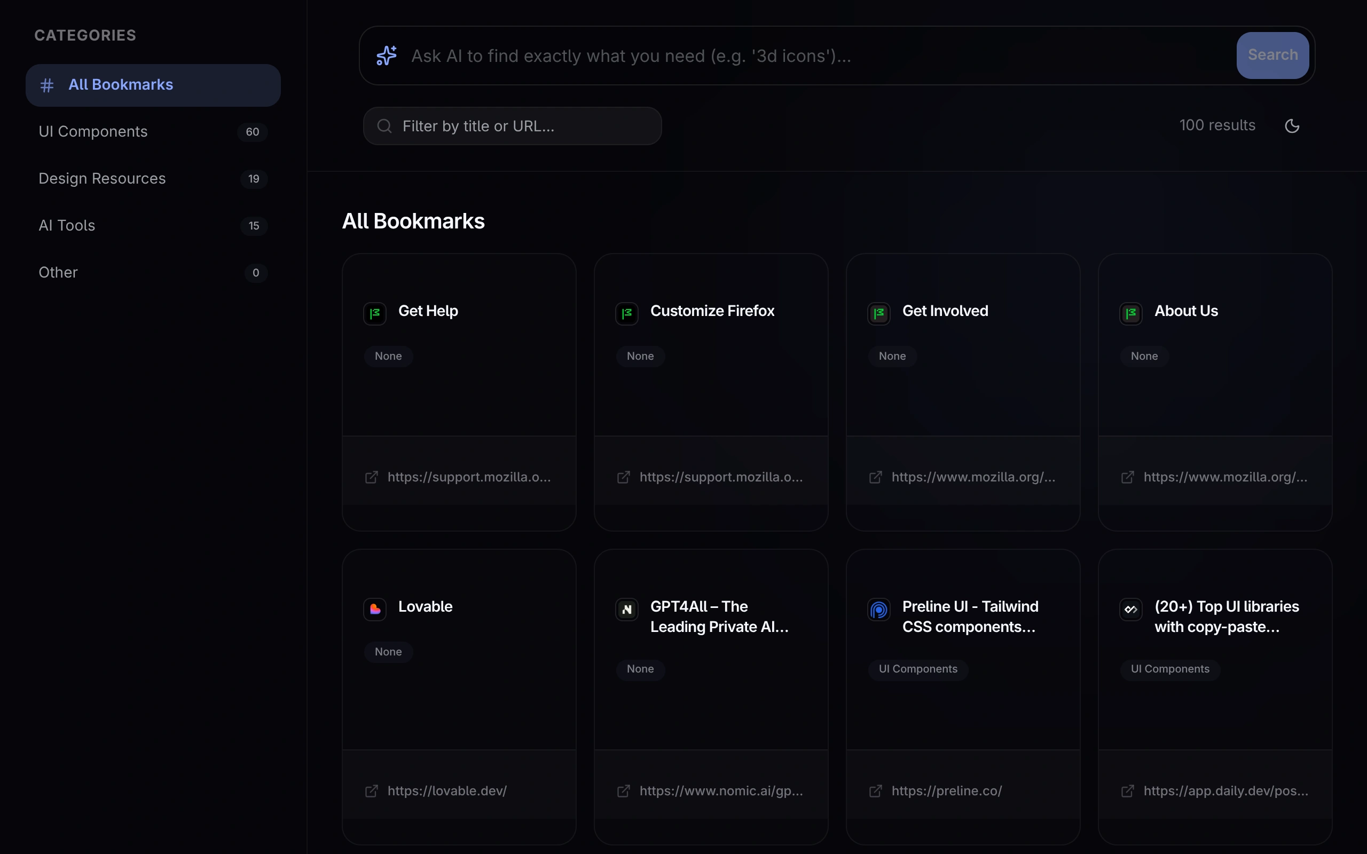Select Design Resources category
This screenshot has width=1367, height=854.
coord(102,178)
